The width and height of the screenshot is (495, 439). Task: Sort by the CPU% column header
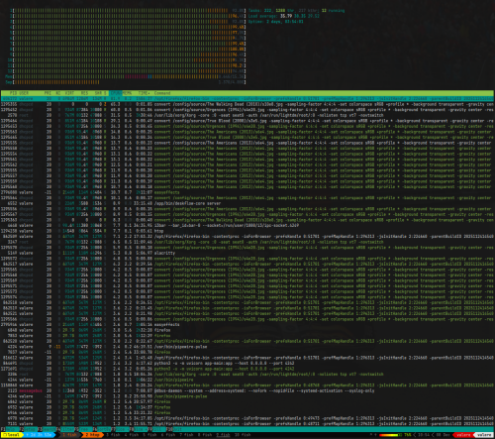(x=116, y=93)
